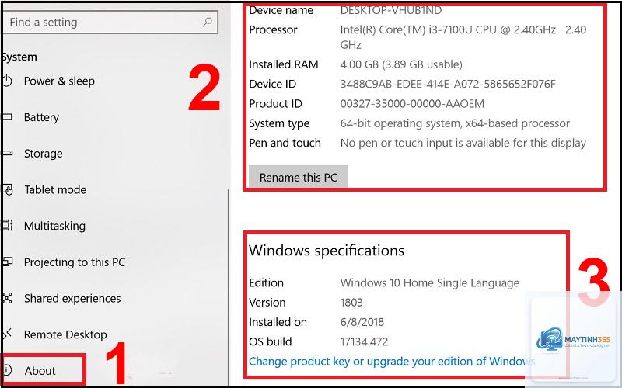
Task: Select edition Windows 10 Home Single Language
Action: pyautogui.click(x=430, y=283)
